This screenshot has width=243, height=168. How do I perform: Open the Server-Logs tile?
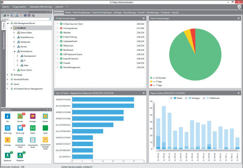click(x=20, y=128)
